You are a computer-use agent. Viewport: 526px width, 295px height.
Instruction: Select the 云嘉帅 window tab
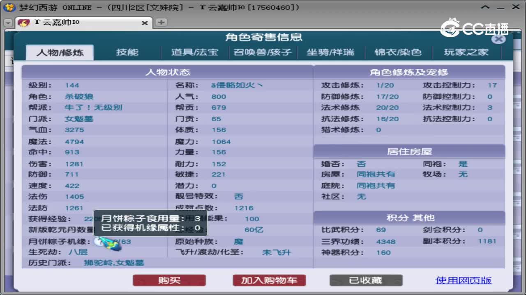83,23
